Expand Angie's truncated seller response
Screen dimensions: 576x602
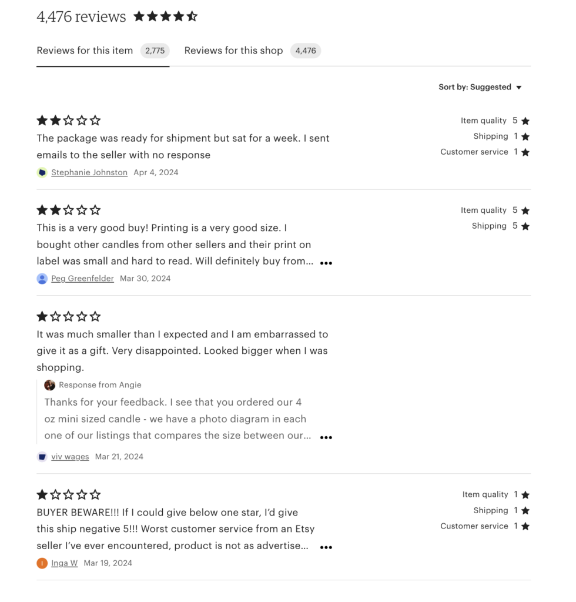pos(326,438)
